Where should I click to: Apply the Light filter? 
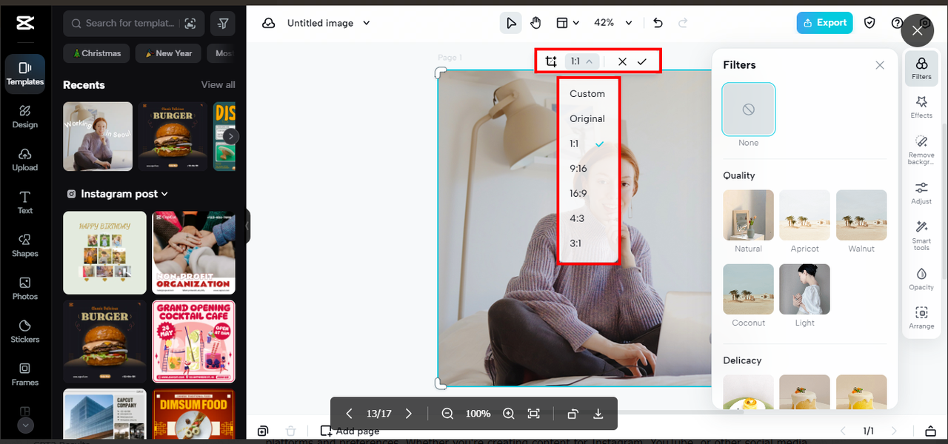[805, 289]
